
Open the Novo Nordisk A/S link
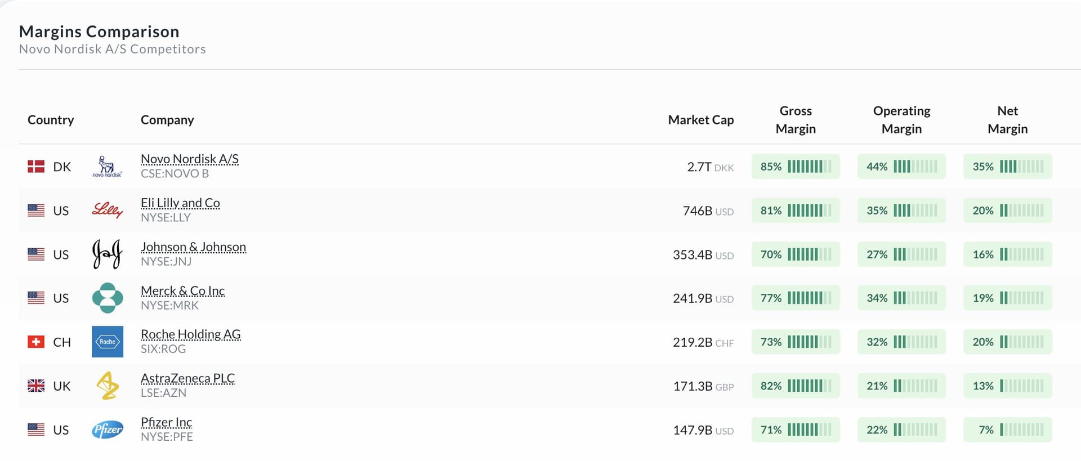pyautogui.click(x=190, y=159)
